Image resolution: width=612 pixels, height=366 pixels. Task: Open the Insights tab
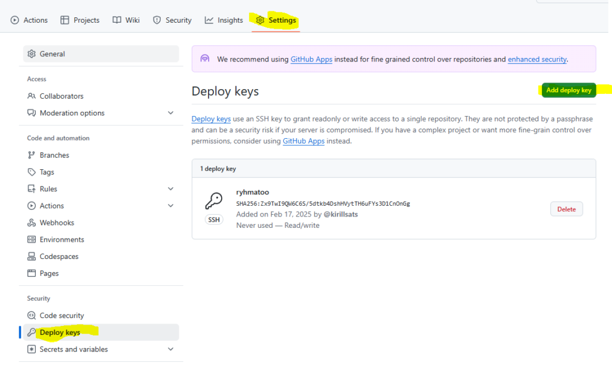point(224,20)
